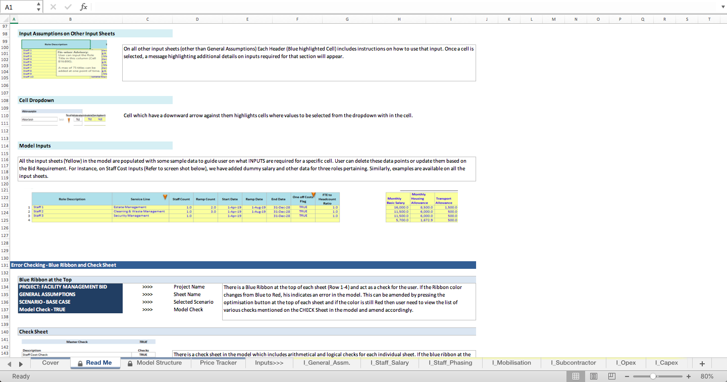Viewport: 727px width, 382px height.
Task: Click the lock icon on Model Structure tab
Action: [x=130, y=363]
